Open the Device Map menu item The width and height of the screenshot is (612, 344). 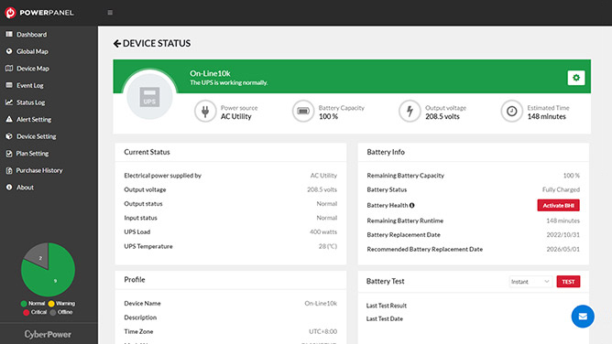pos(33,69)
